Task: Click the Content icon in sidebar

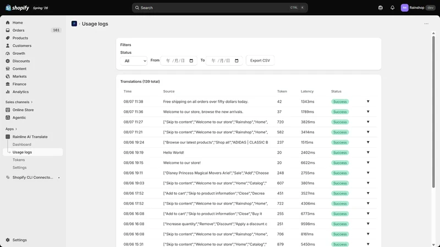Action: point(8,69)
